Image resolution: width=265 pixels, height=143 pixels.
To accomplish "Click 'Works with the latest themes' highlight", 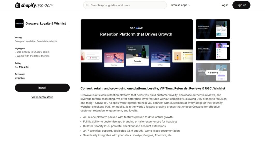I will (33, 56).
